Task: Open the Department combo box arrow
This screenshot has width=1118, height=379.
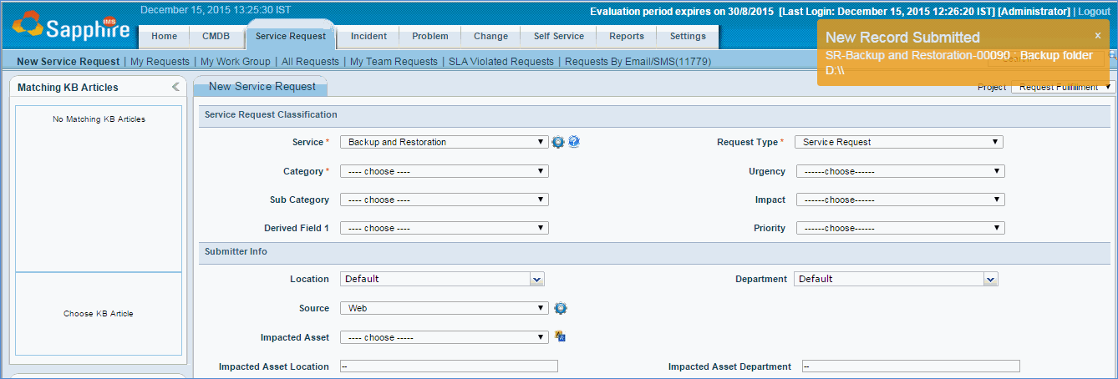Action: point(990,280)
